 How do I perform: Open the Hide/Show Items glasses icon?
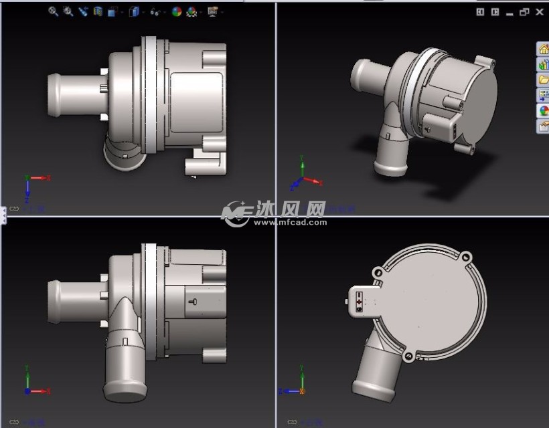(x=155, y=11)
